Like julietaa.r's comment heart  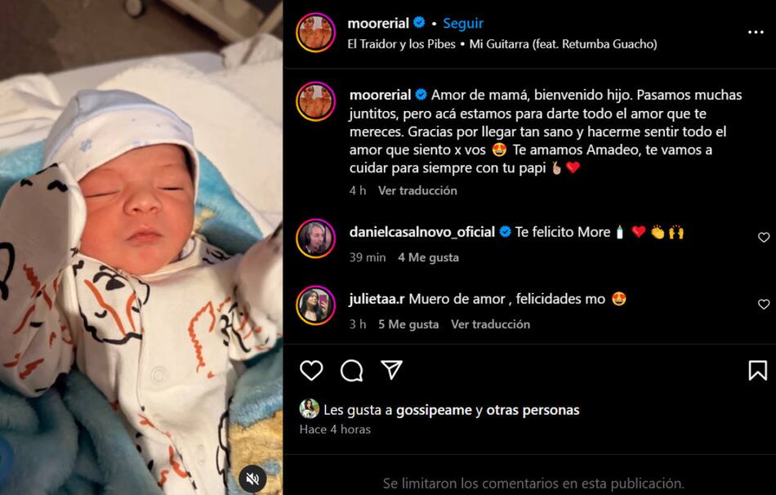(764, 304)
